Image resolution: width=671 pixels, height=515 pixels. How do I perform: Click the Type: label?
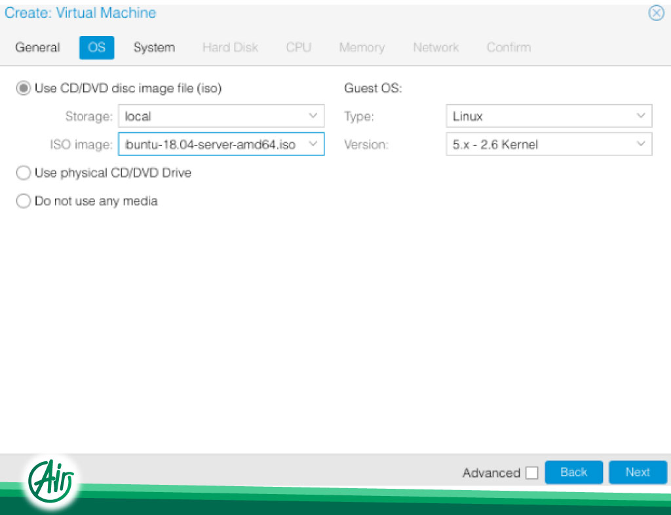(359, 117)
